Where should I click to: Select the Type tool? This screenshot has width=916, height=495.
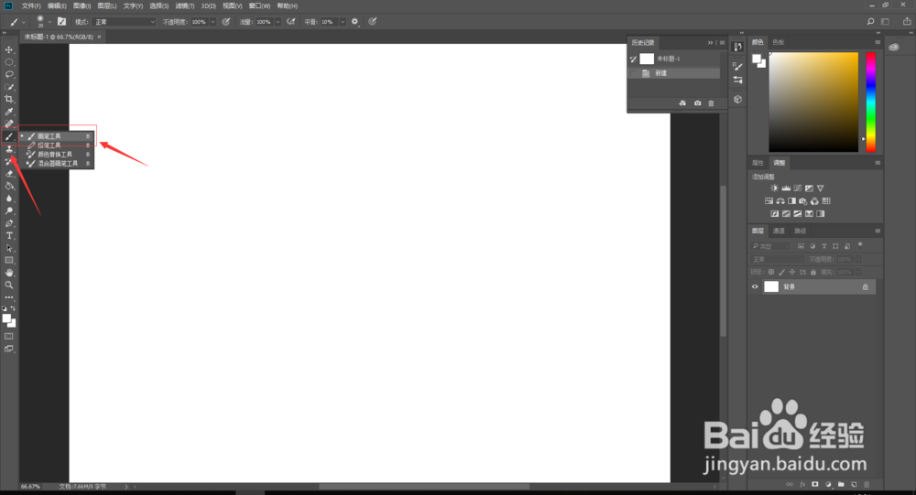pos(9,236)
